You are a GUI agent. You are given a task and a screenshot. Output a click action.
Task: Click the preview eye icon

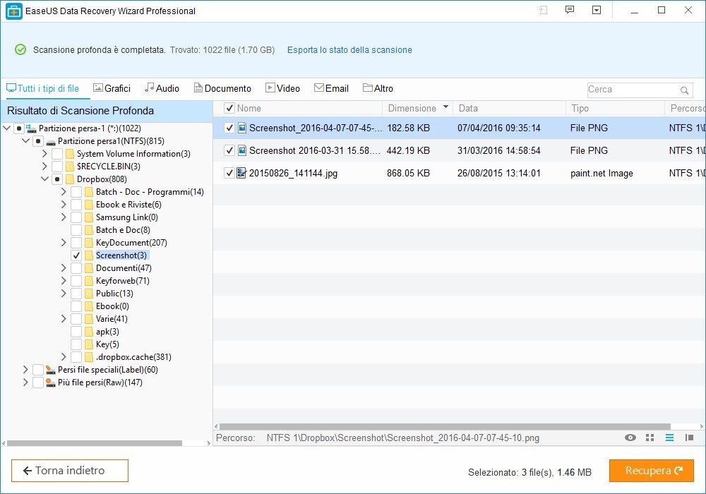point(630,438)
